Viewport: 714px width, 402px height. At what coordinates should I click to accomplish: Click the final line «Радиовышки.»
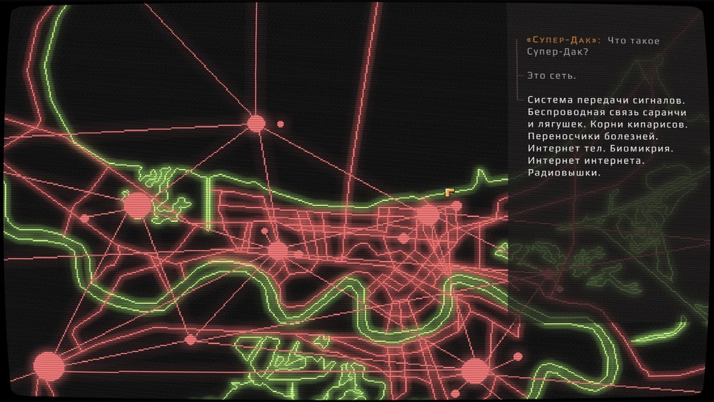pos(564,173)
